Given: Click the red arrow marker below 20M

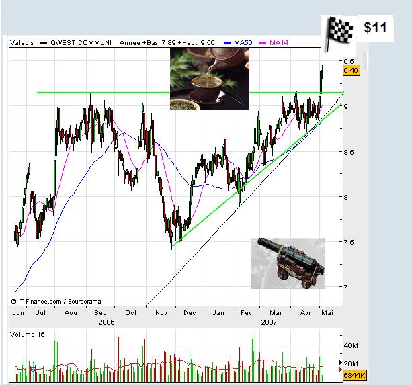Looking at the screenshot, I should click(341, 370).
